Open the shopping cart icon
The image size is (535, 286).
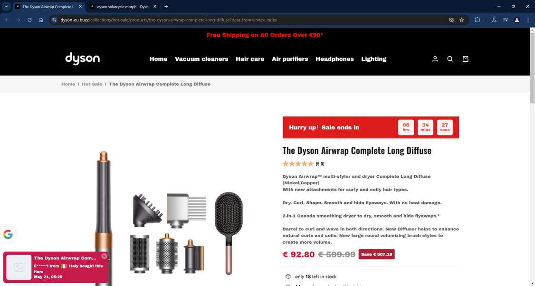tap(465, 59)
